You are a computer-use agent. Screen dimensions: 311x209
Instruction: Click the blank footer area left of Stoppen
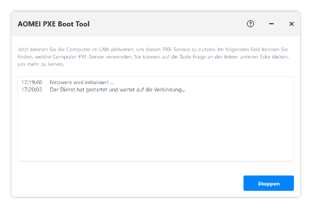[x=128, y=183]
